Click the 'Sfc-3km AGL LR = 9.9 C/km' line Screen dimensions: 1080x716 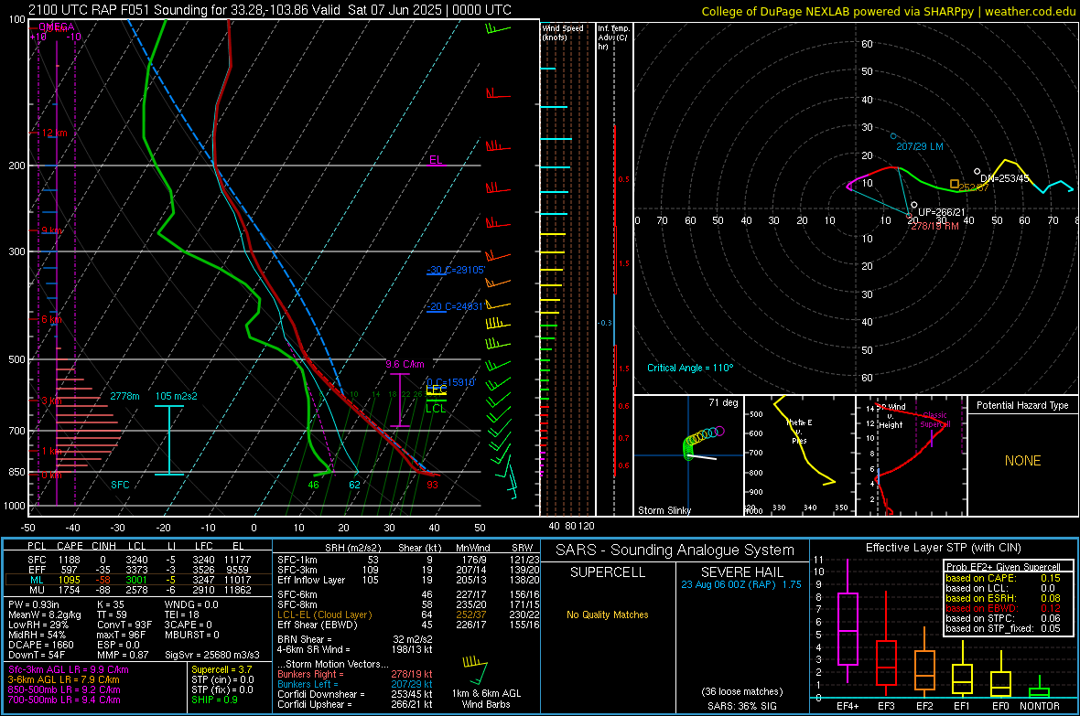69,669
